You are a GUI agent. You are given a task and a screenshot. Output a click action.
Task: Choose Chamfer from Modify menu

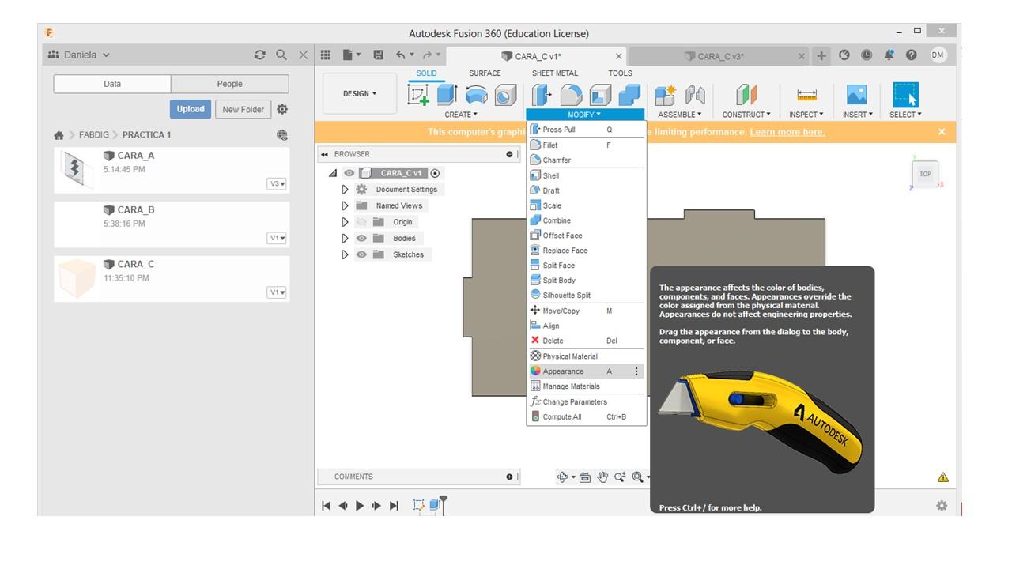click(x=586, y=160)
